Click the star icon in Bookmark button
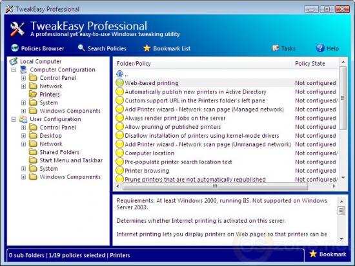 pyautogui.click(x=313, y=254)
